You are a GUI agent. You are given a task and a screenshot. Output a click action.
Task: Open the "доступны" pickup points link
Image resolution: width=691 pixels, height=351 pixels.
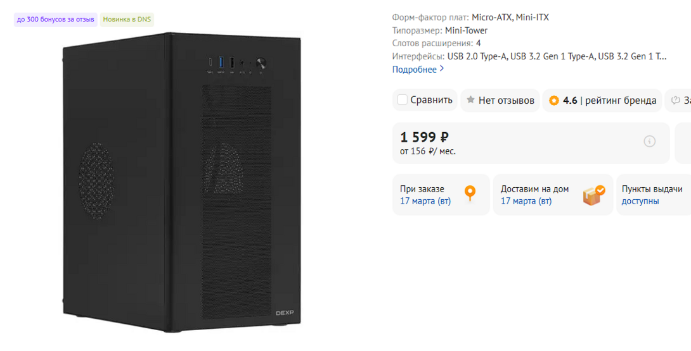click(640, 201)
